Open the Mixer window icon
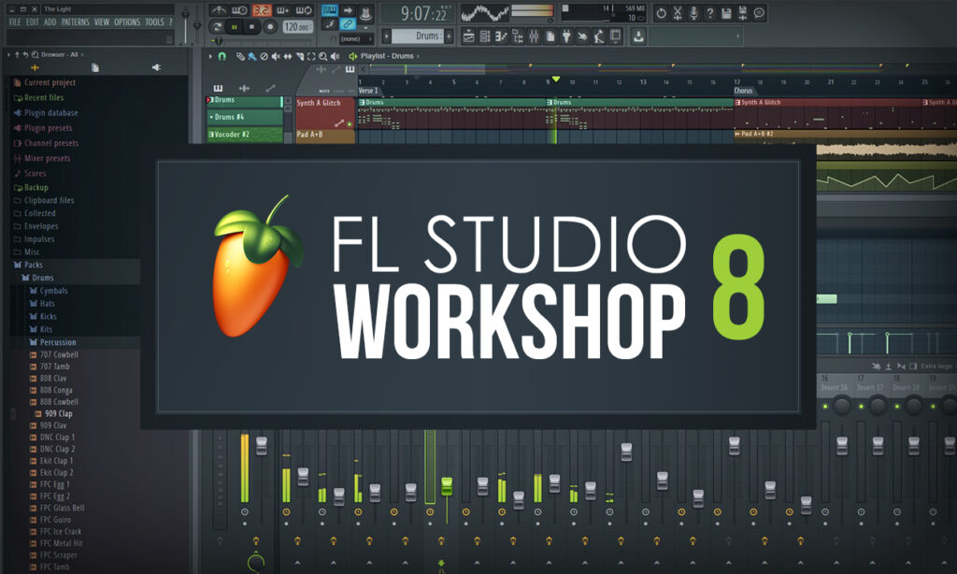Screen dimensions: 957x574 534,36
